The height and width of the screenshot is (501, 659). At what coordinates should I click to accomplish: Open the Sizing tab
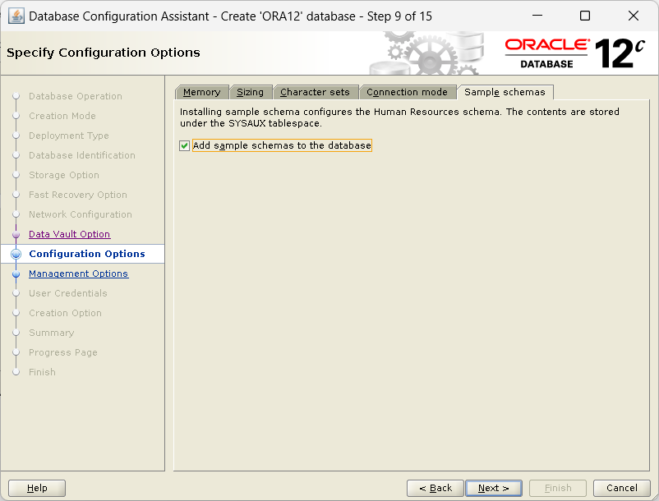coord(250,92)
